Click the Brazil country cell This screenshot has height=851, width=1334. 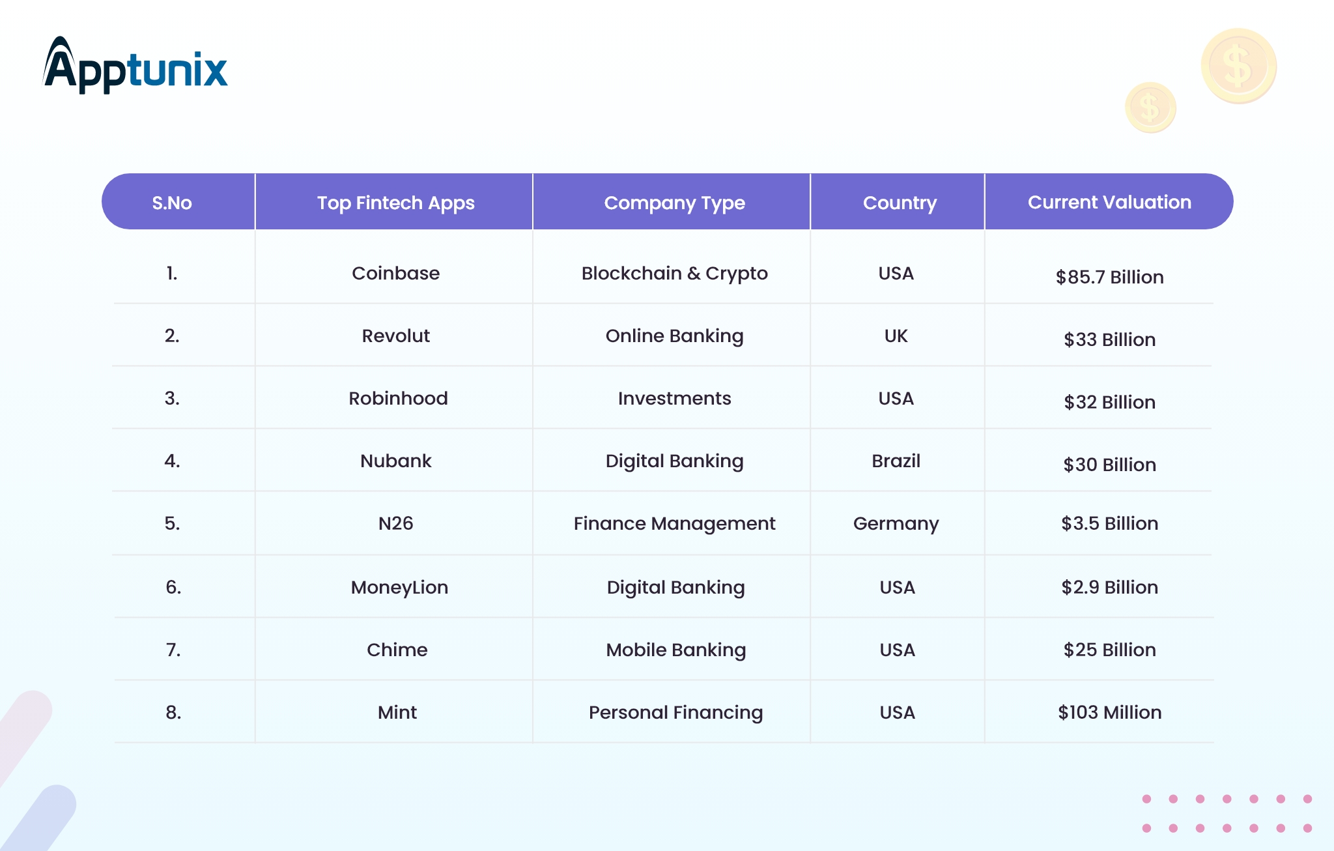(x=896, y=461)
